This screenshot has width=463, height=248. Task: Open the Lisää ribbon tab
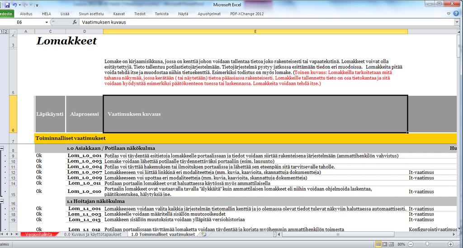point(65,14)
